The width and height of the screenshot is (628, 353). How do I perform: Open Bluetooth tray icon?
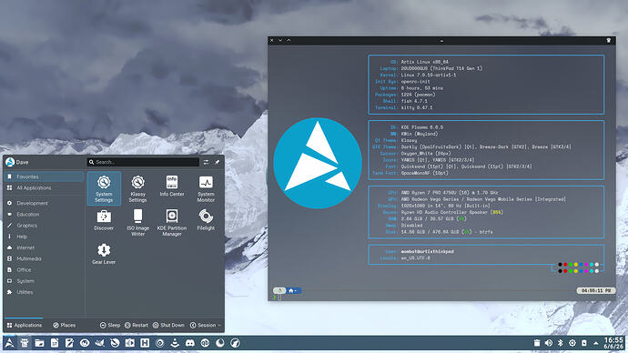561,343
